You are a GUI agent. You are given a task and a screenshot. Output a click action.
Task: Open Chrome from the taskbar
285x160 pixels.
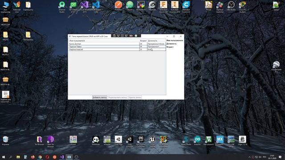tap(40, 157)
